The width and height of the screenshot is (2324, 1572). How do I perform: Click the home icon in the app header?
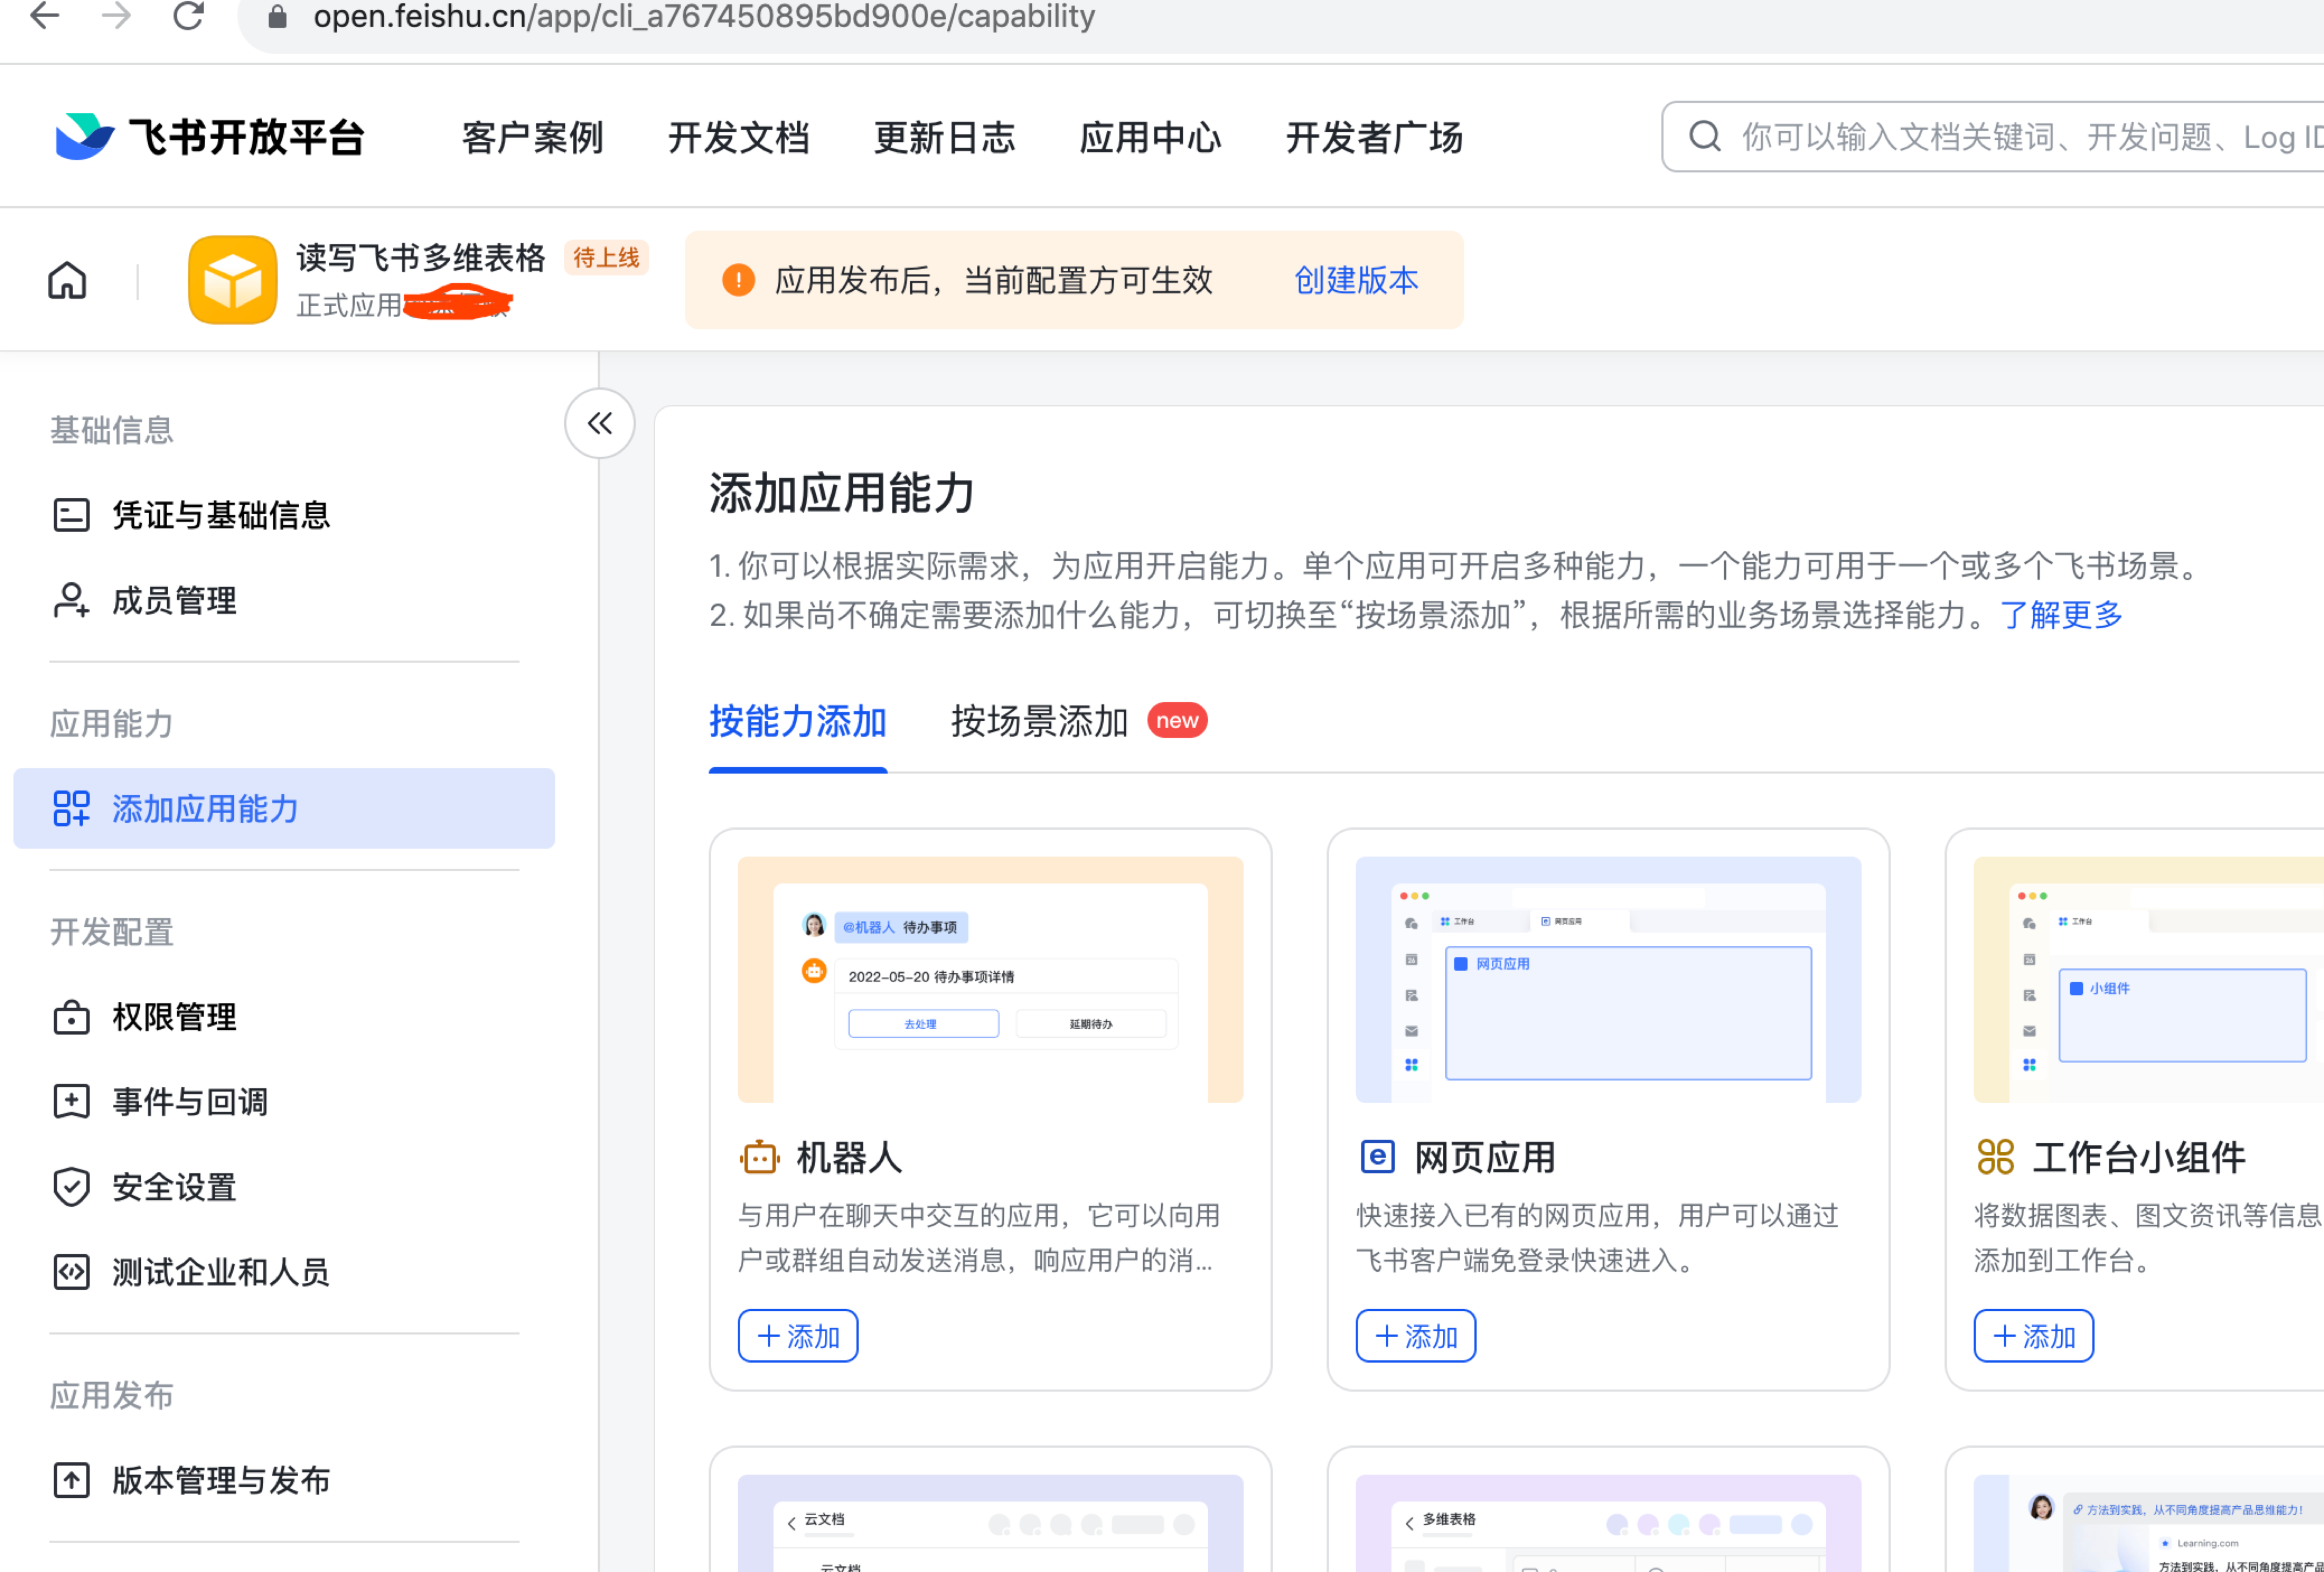67,281
